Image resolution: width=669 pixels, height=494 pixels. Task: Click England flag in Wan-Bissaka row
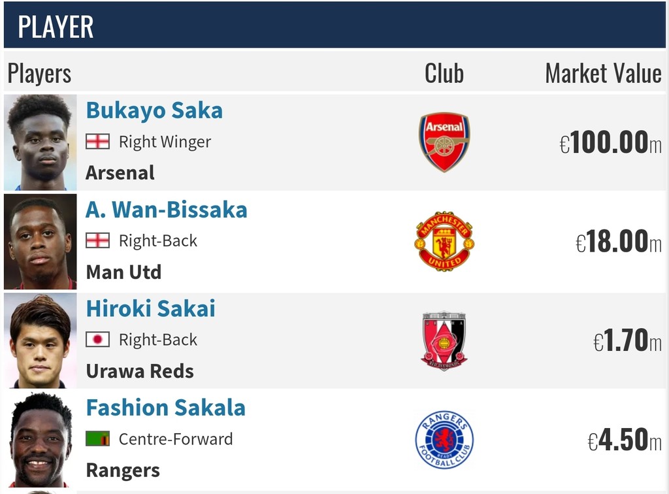click(97, 241)
